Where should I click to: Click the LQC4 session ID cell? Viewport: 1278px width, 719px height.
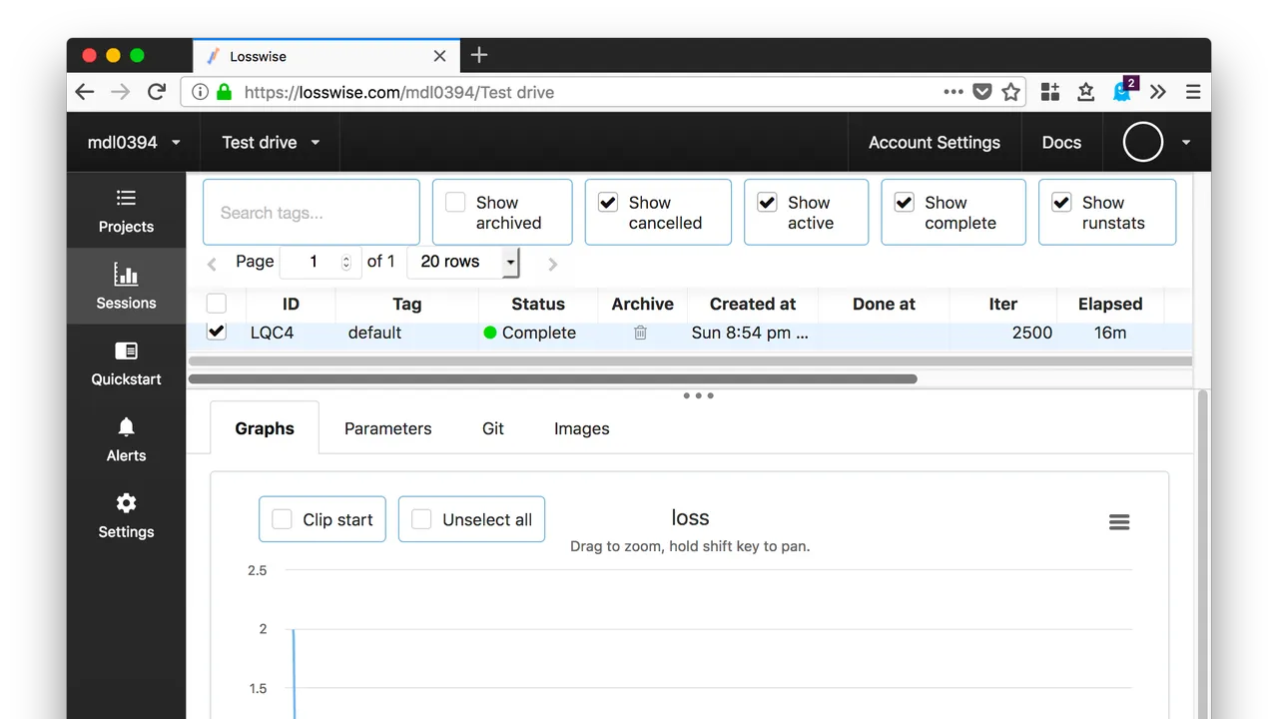pyautogui.click(x=273, y=333)
